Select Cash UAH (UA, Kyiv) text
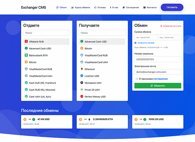The width and height of the screenshot is (195, 142). [40, 97]
